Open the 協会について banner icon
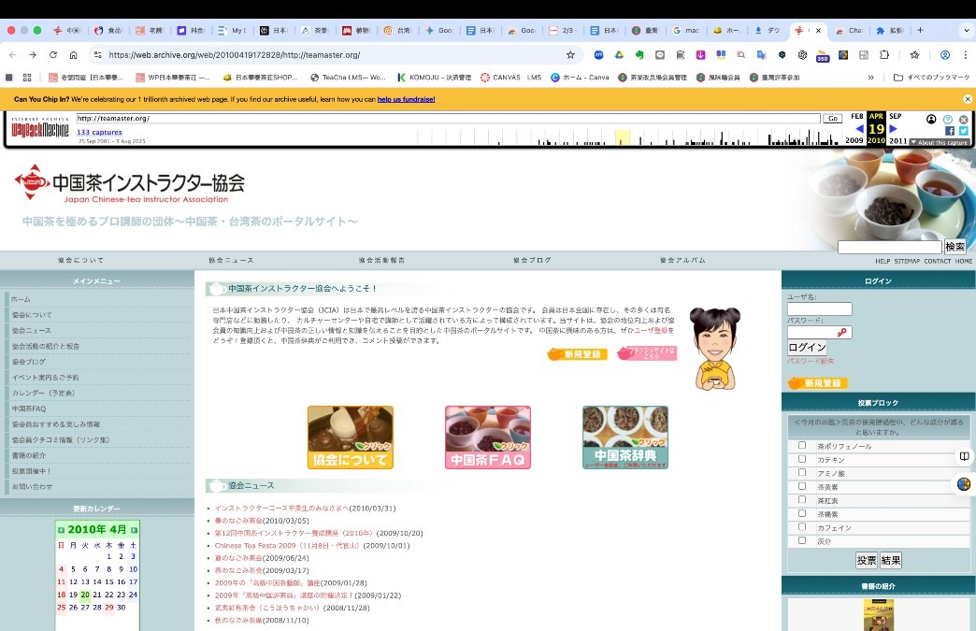The image size is (976, 631). click(x=350, y=437)
